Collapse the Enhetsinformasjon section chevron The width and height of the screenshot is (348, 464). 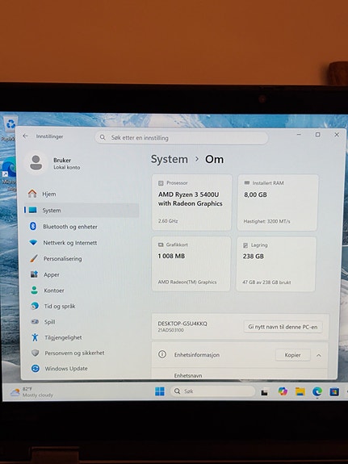(x=319, y=355)
